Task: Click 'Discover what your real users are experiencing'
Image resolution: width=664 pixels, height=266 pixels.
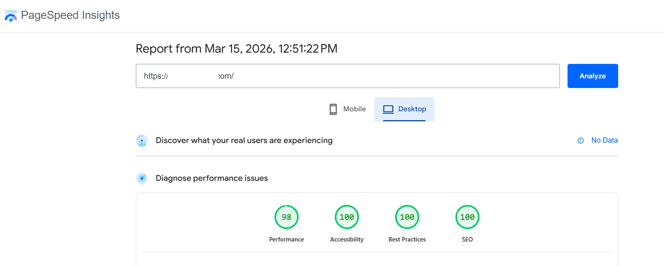Action: point(244,141)
